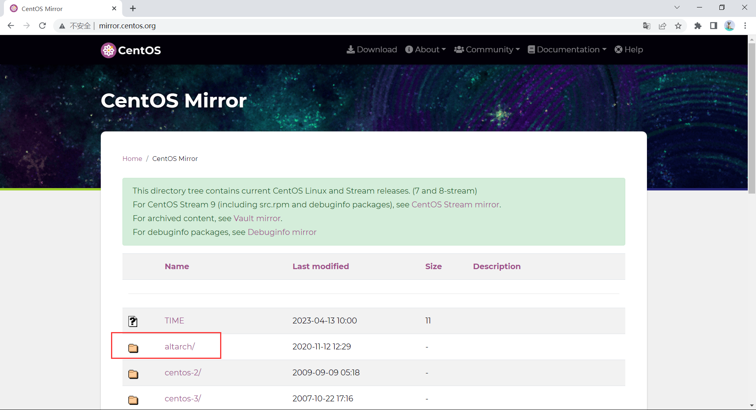Viewport: 756px width, 410px height.
Task: Click the date 2020-11-12 12:29
Action: (x=322, y=347)
